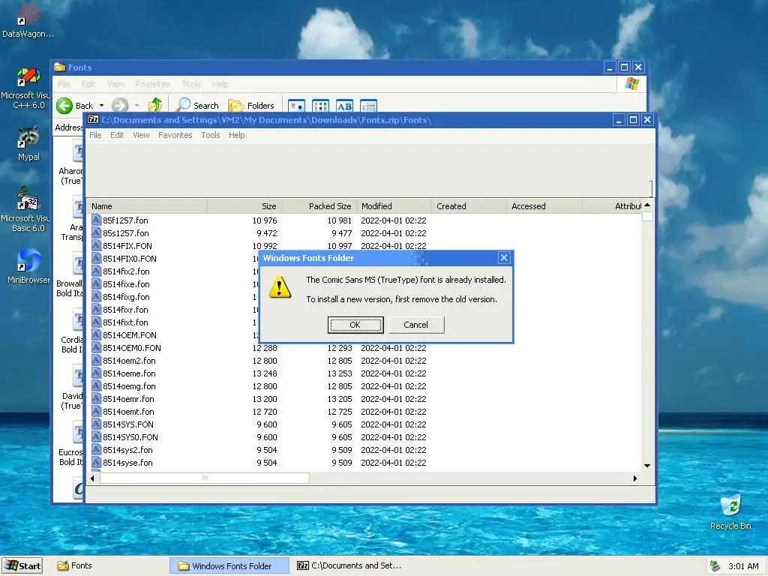Sort by Accessed column header

[544, 206]
